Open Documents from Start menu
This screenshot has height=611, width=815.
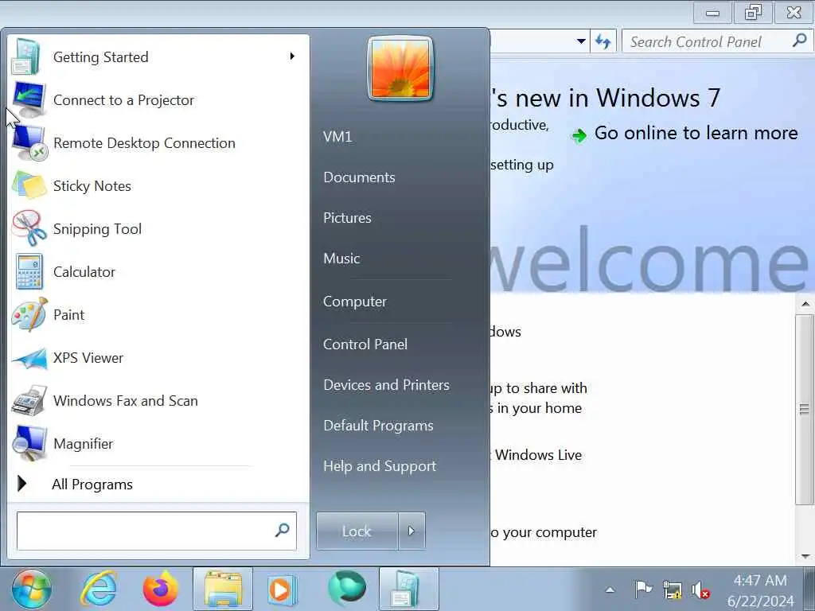click(359, 177)
